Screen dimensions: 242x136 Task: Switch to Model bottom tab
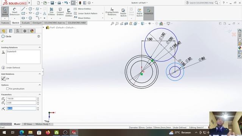[x=17, y=124]
